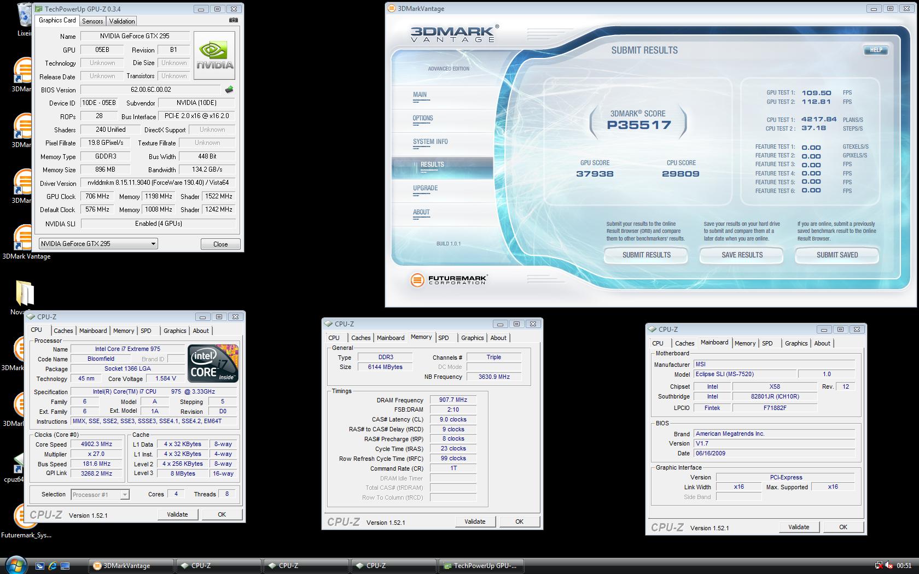Switch to TechPowerUp GPU-Z taskbar button
The width and height of the screenshot is (919, 574).
[x=481, y=566]
